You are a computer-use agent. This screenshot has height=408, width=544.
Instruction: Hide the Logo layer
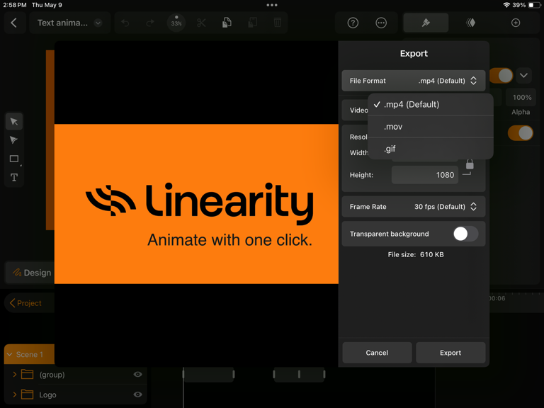(x=137, y=395)
